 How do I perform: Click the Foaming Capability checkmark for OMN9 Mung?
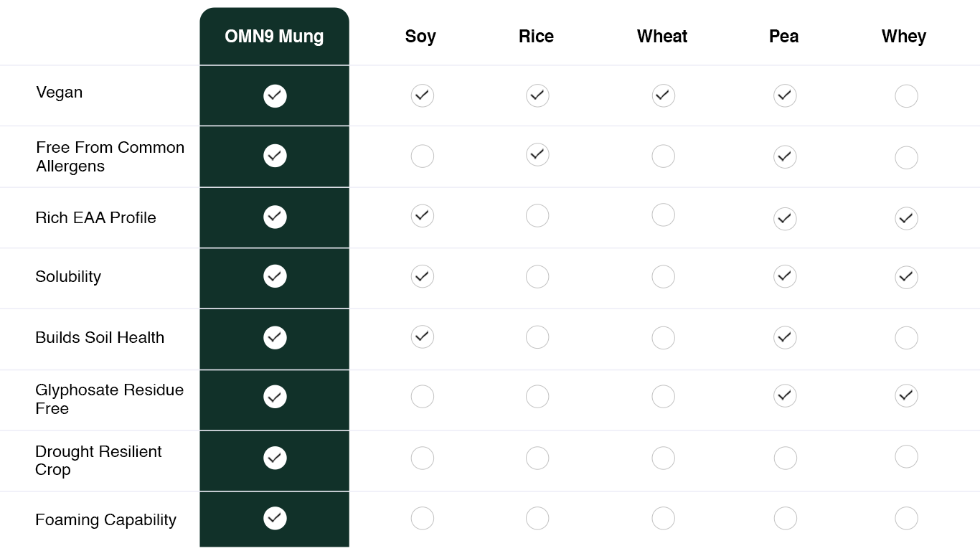coord(275,518)
